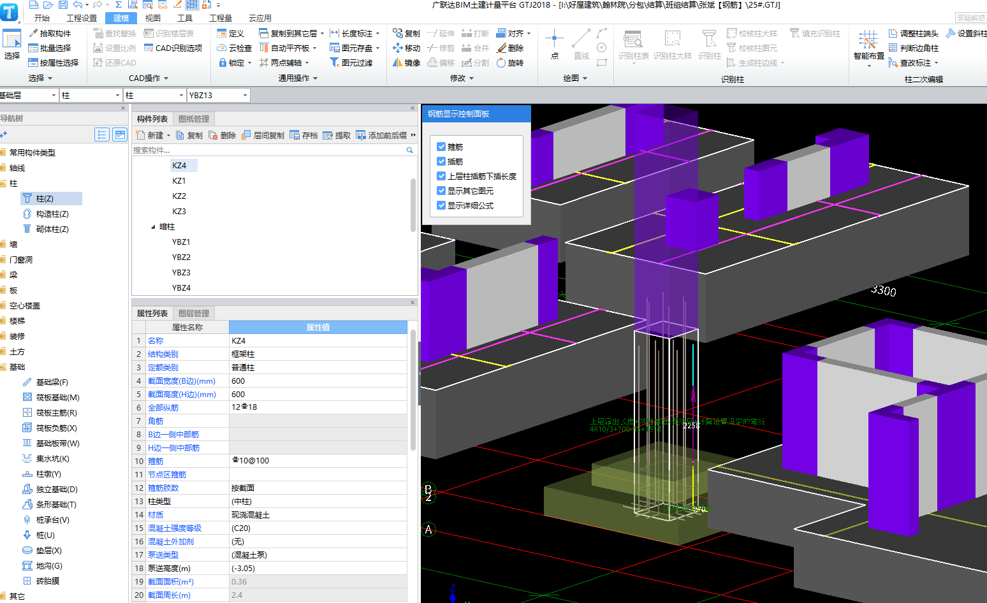Viewport: 987px width, 603px height.
Task: Expand the 长度标注 dropdown
Action: (x=377, y=33)
